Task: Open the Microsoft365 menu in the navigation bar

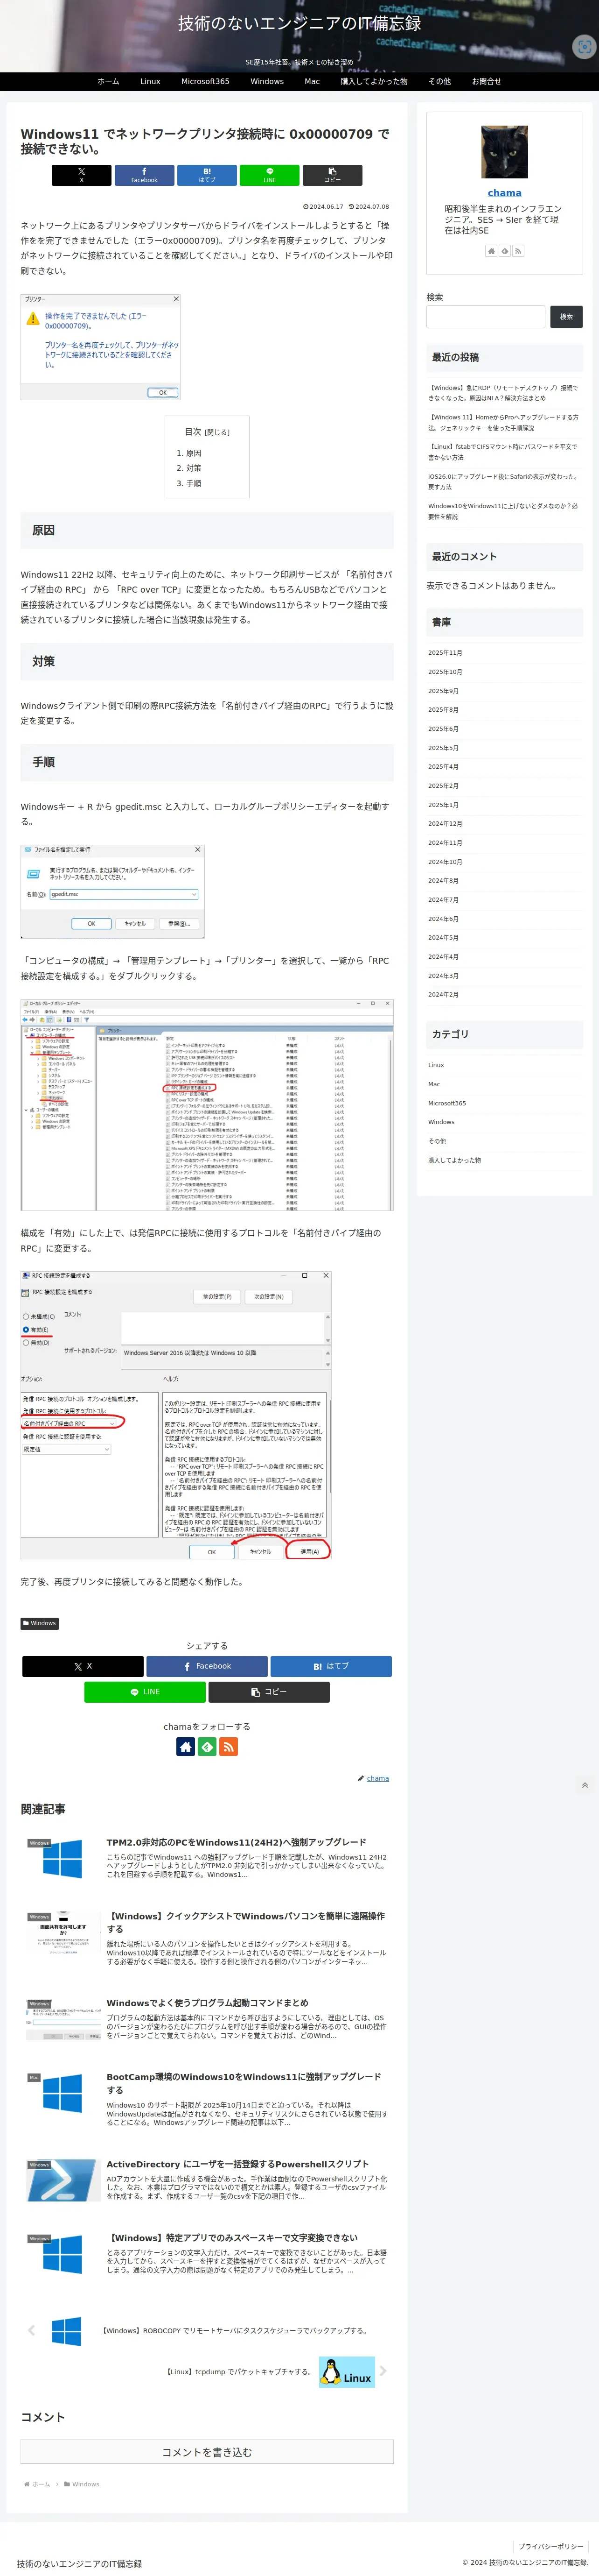Action: [205, 82]
